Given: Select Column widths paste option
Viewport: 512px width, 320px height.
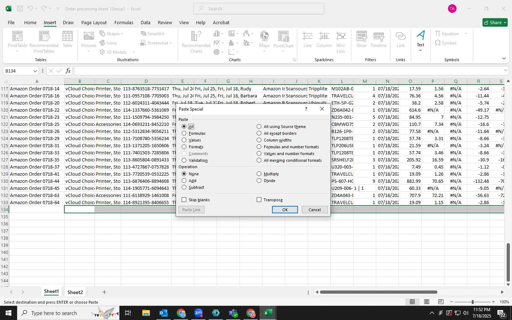Looking at the screenshot, I should [x=274, y=140].
